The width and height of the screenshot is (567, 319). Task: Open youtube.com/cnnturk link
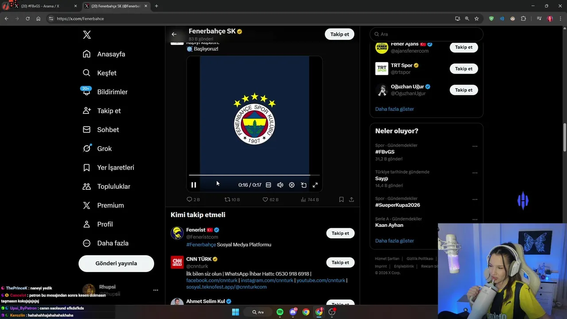pos(321,280)
